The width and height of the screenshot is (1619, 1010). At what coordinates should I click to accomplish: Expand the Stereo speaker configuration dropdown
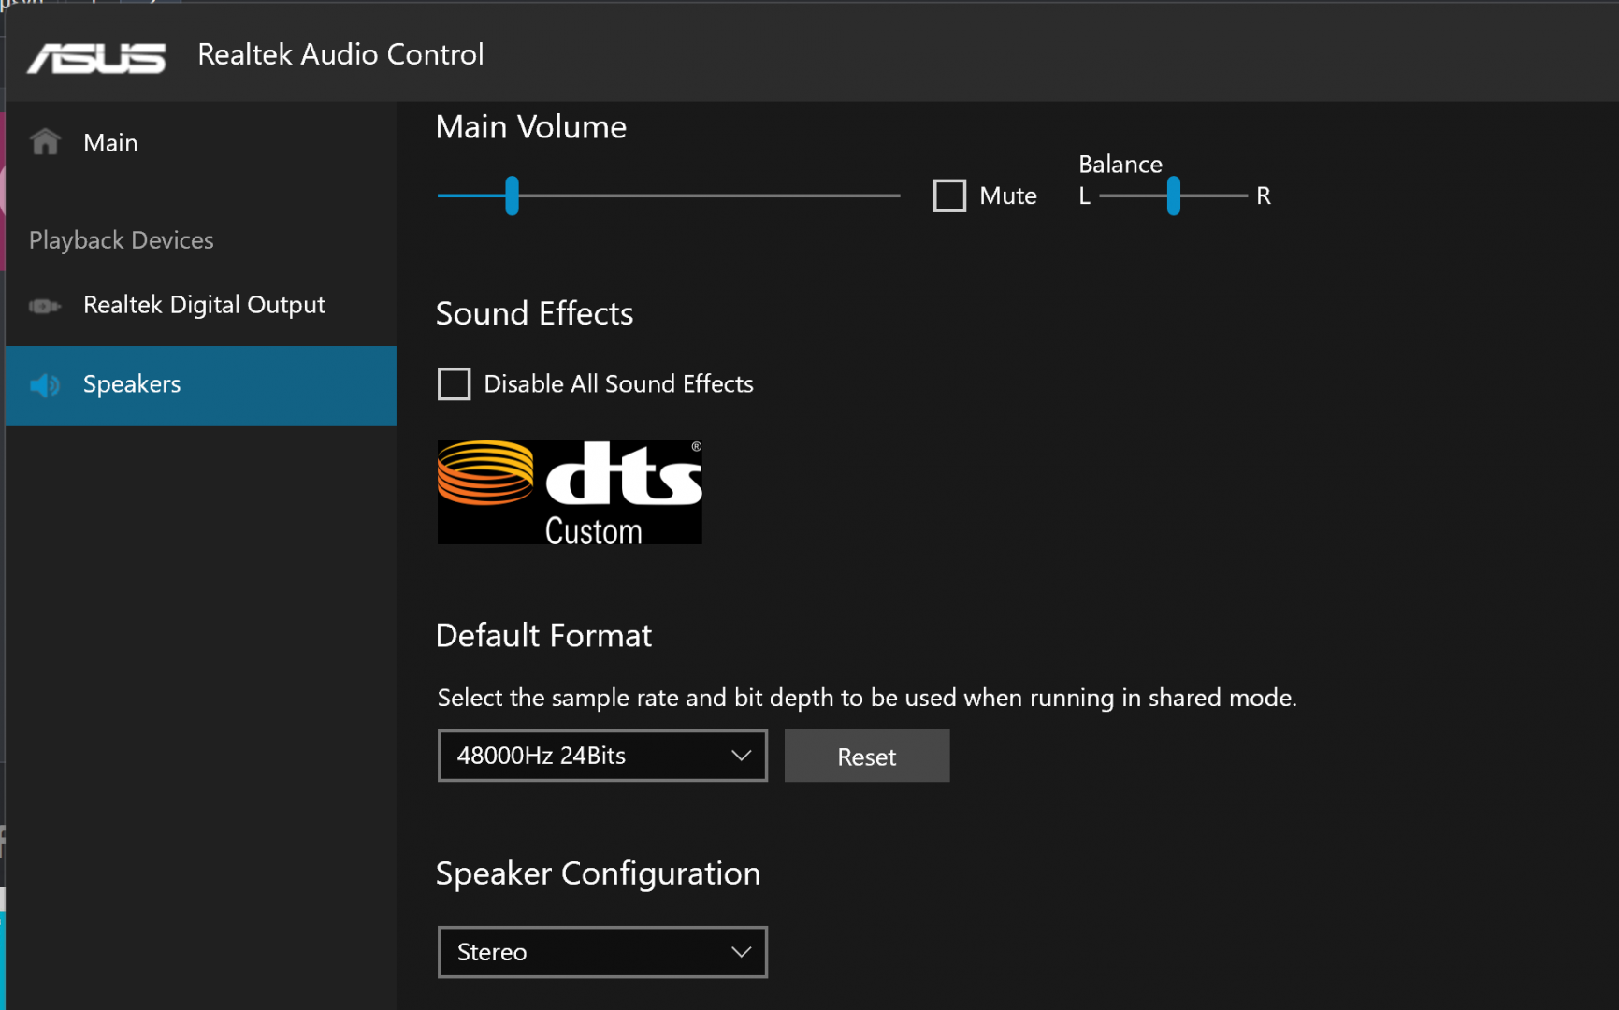(601, 952)
